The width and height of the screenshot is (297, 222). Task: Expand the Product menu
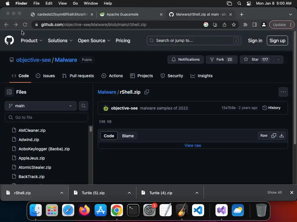tap(31, 40)
